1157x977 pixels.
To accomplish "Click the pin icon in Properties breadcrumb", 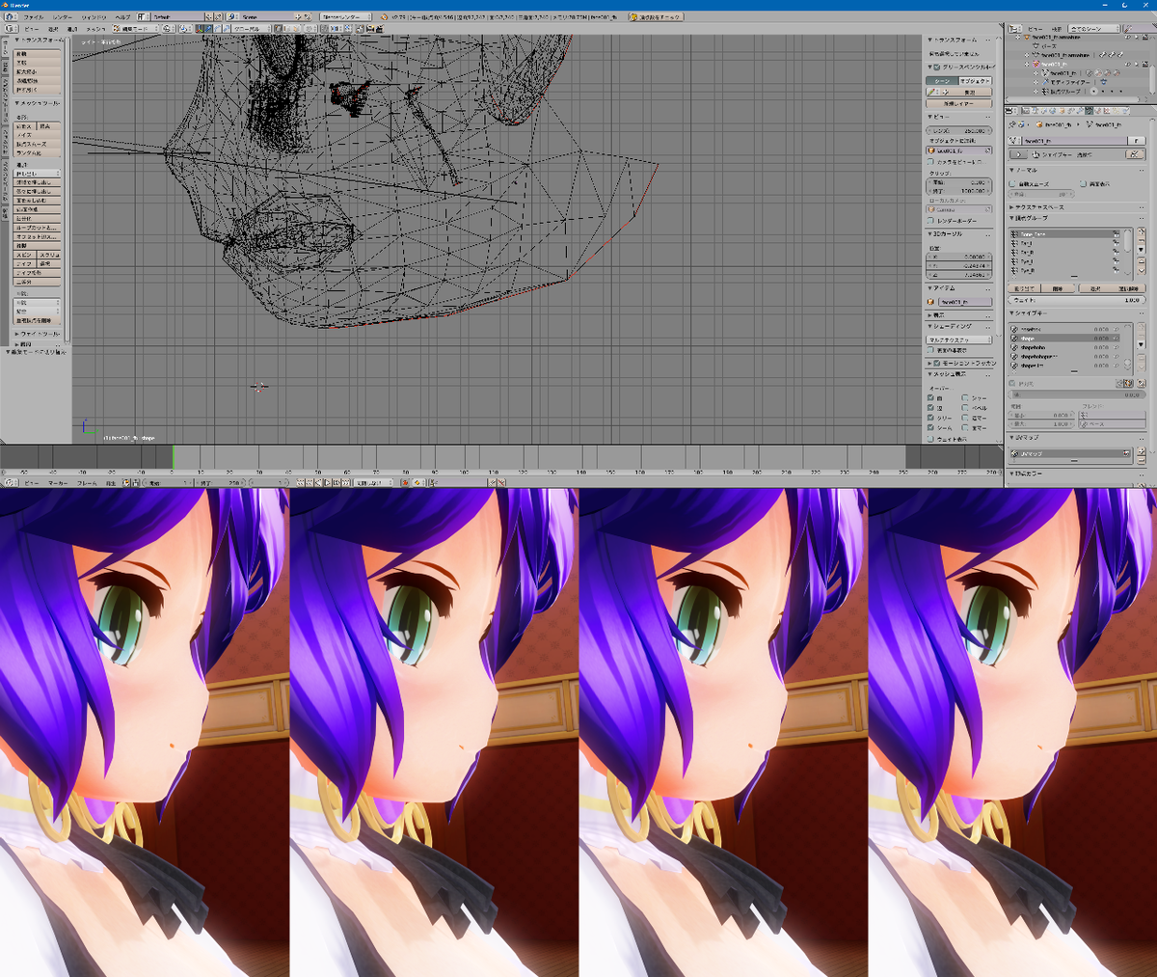I will (1011, 124).
